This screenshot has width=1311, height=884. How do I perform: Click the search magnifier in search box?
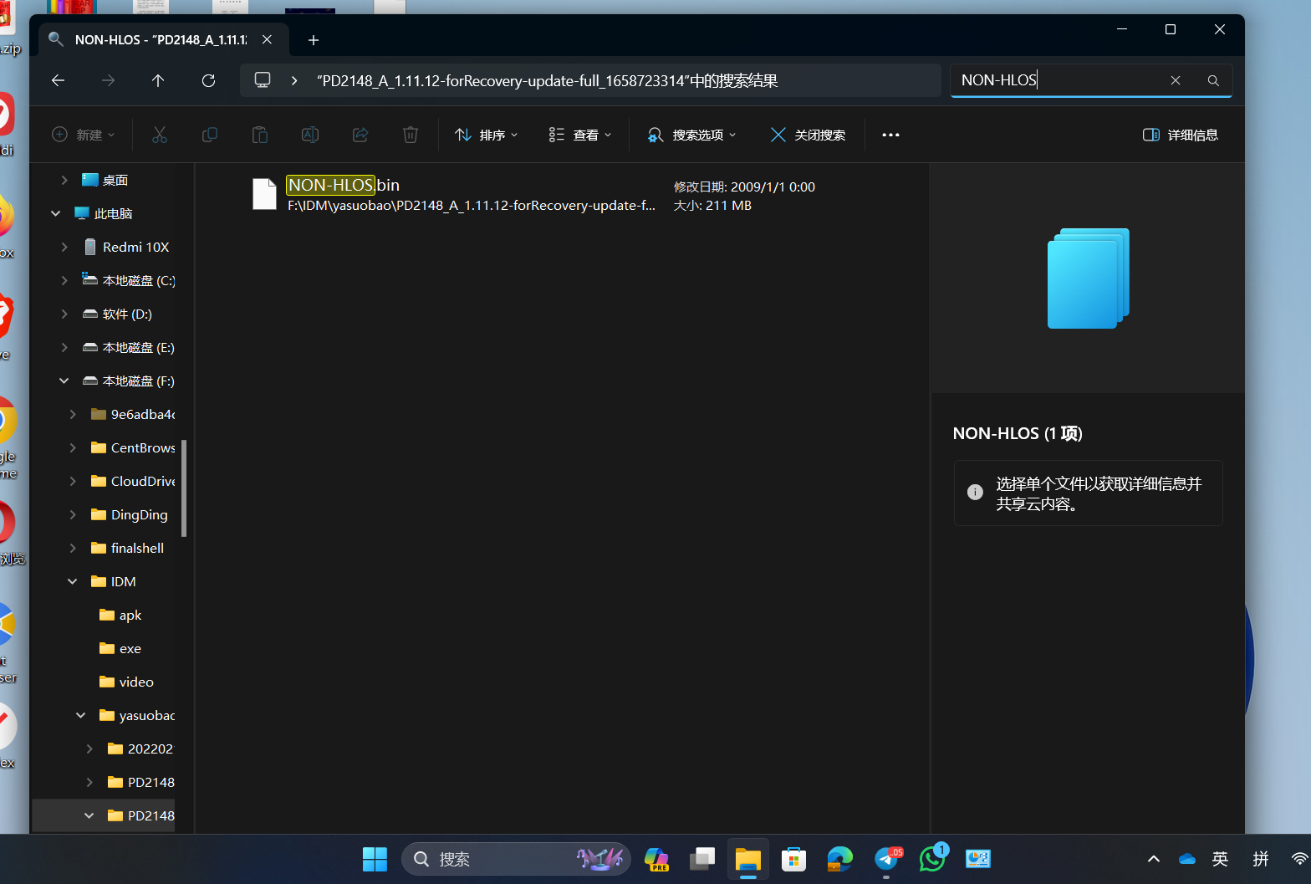tap(1213, 80)
